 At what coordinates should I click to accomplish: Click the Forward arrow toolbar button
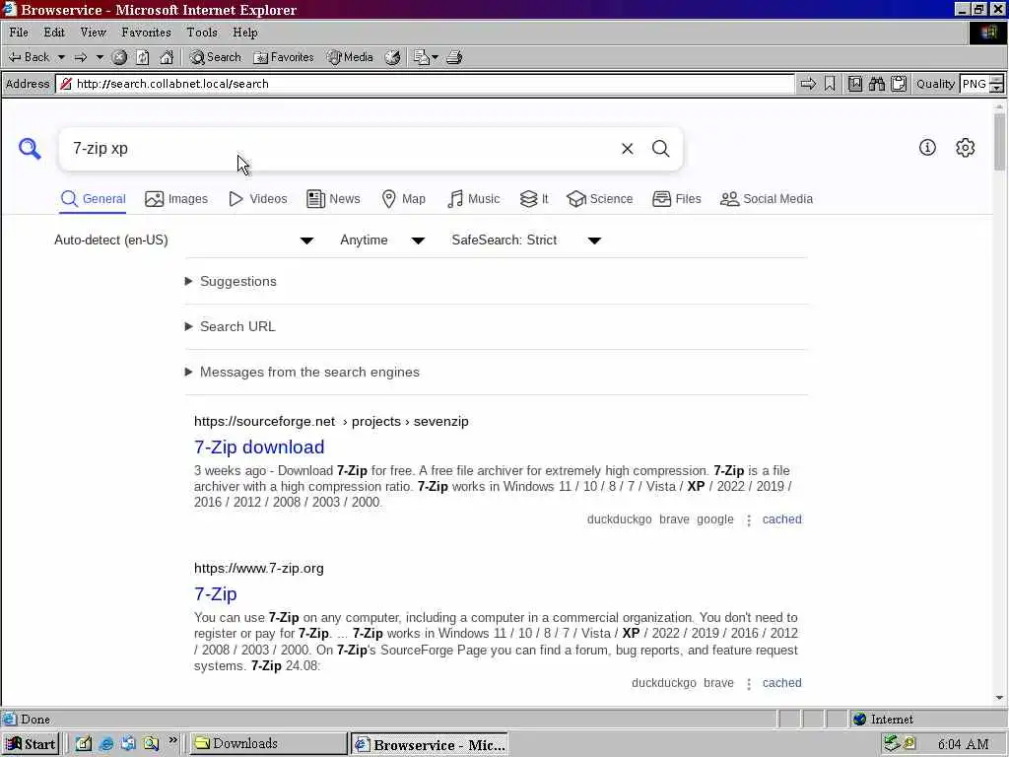click(81, 57)
